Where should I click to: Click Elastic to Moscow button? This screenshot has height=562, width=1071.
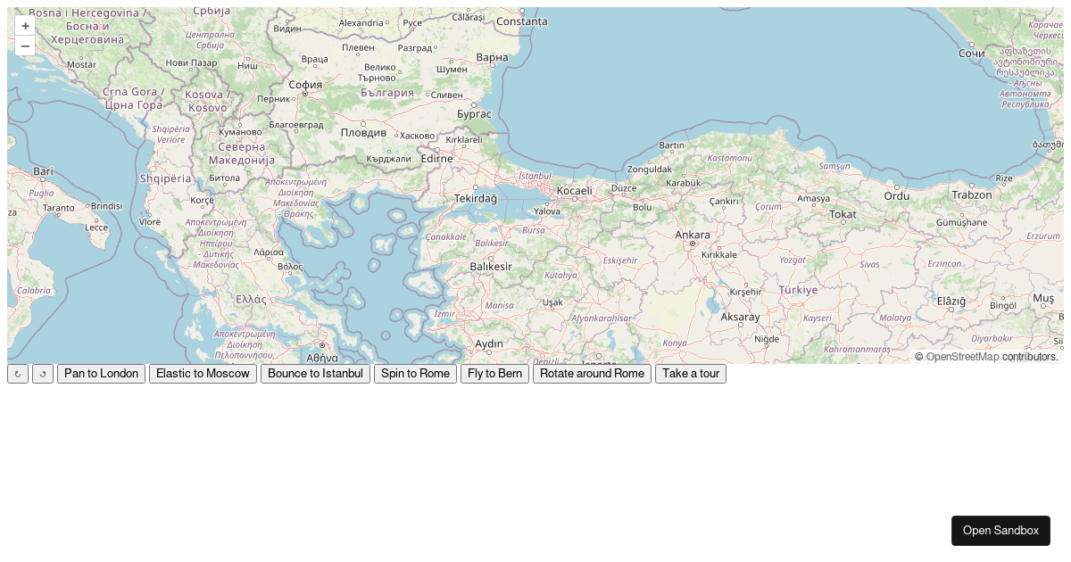(x=203, y=374)
